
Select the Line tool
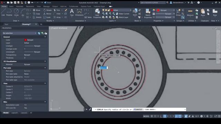[3, 12]
